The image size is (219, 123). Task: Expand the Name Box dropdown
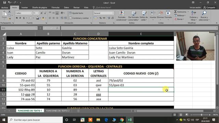point(36,28)
